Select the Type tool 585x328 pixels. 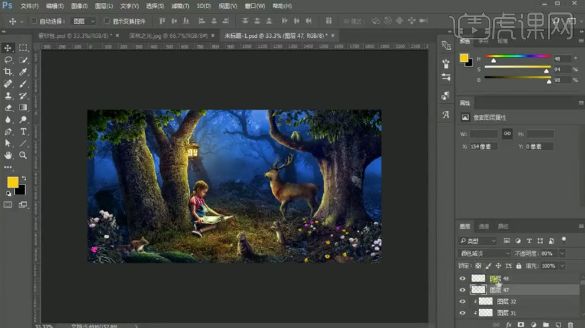(x=23, y=132)
